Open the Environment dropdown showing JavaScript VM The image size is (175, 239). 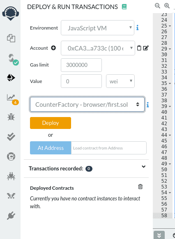(x=97, y=28)
